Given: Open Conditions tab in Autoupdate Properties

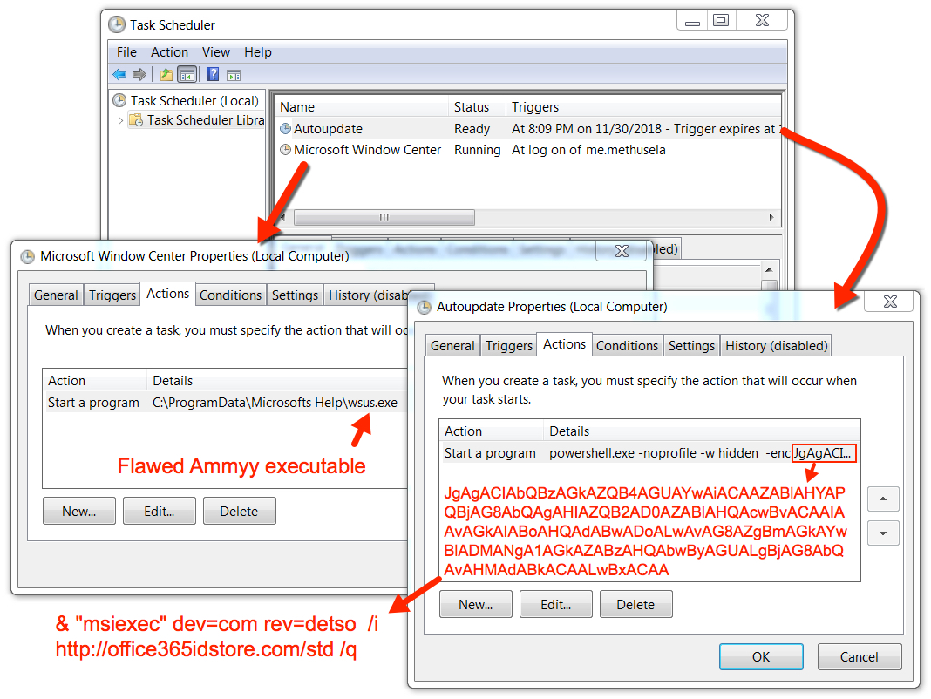Looking at the screenshot, I should click(627, 346).
